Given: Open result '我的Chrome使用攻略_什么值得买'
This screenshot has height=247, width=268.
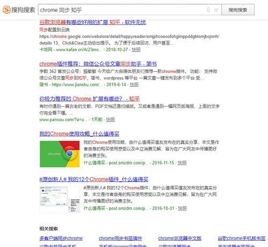Looking at the screenshot, I should [79, 133].
